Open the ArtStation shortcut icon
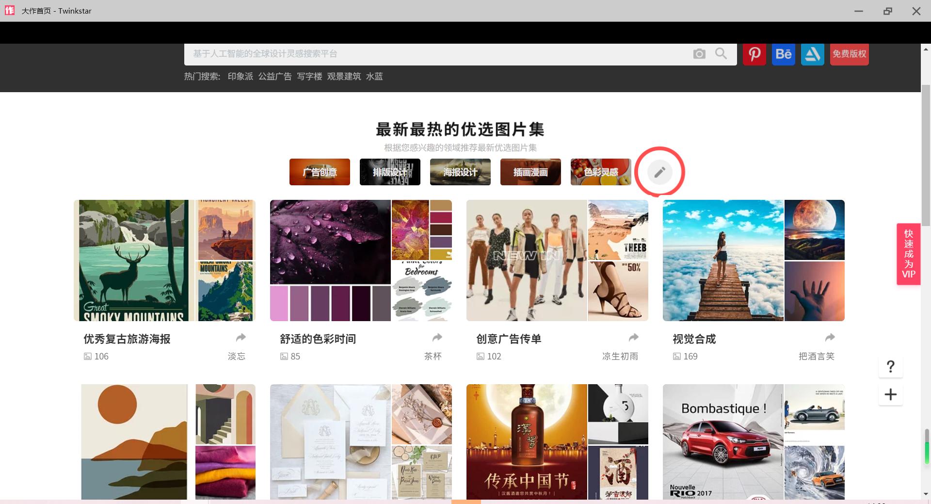Screen dimensions: 931x504 pyautogui.click(x=813, y=54)
